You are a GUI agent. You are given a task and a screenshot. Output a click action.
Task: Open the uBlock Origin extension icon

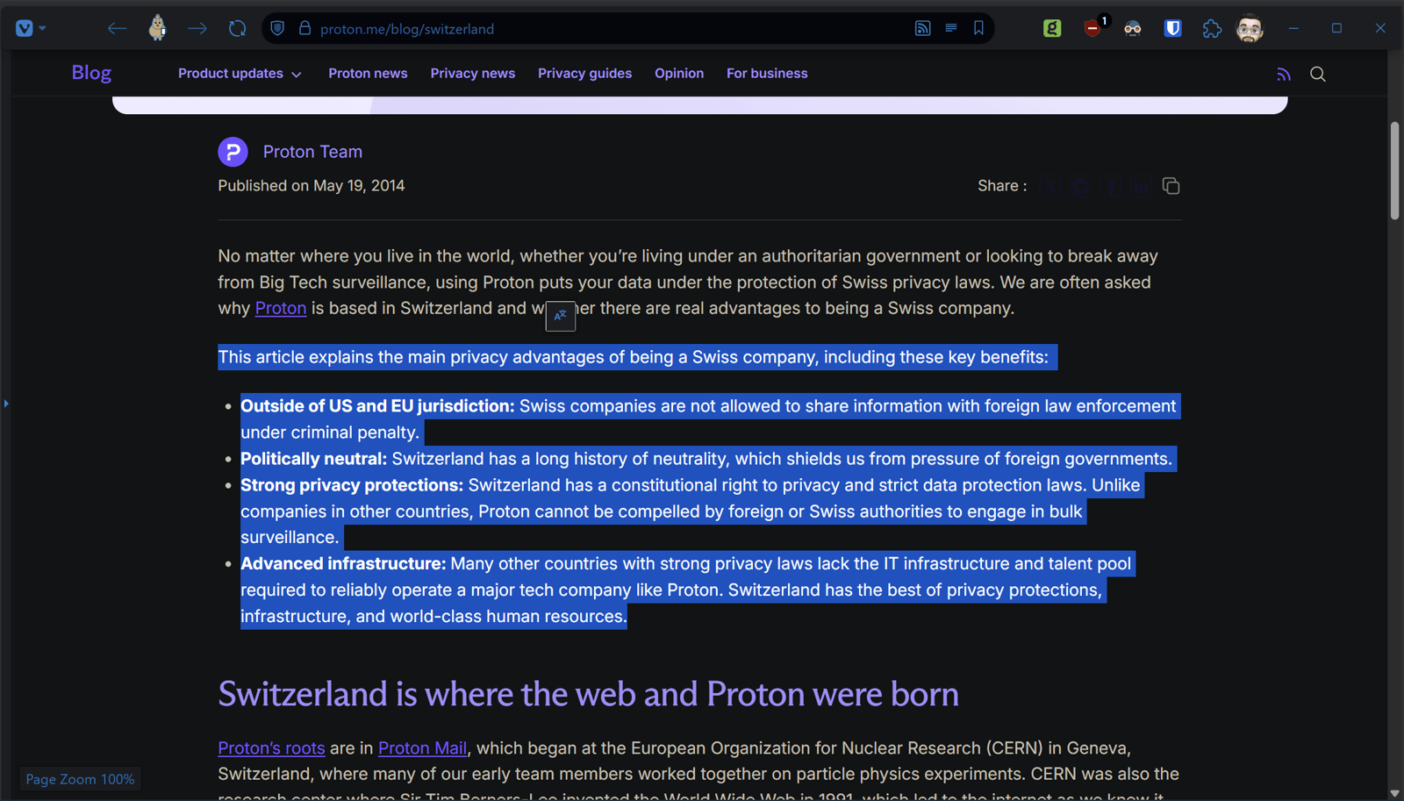point(1092,29)
